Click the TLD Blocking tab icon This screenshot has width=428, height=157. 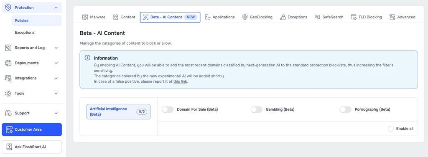click(x=354, y=17)
